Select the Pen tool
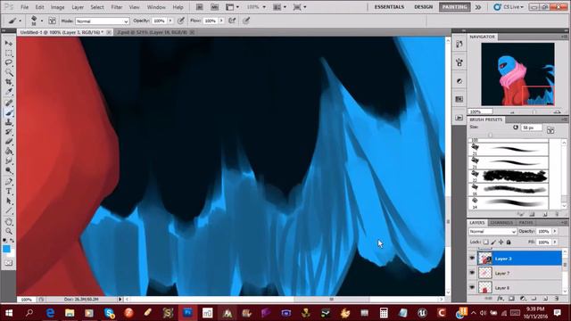The image size is (571, 321). (8, 182)
